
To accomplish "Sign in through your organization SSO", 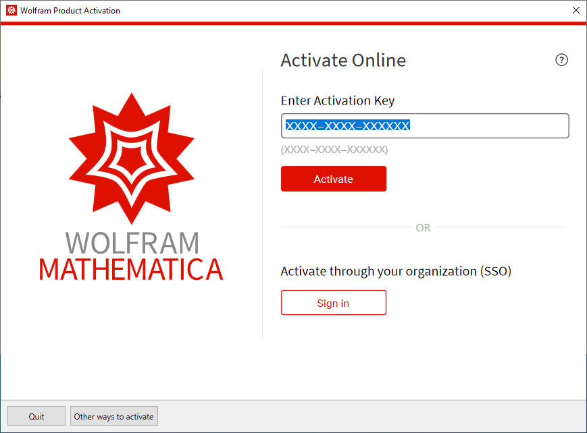I will pos(334,303).
